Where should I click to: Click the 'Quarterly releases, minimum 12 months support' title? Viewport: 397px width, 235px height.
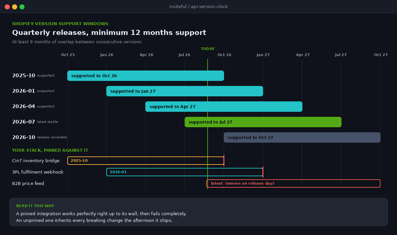(x=109, y=33)
